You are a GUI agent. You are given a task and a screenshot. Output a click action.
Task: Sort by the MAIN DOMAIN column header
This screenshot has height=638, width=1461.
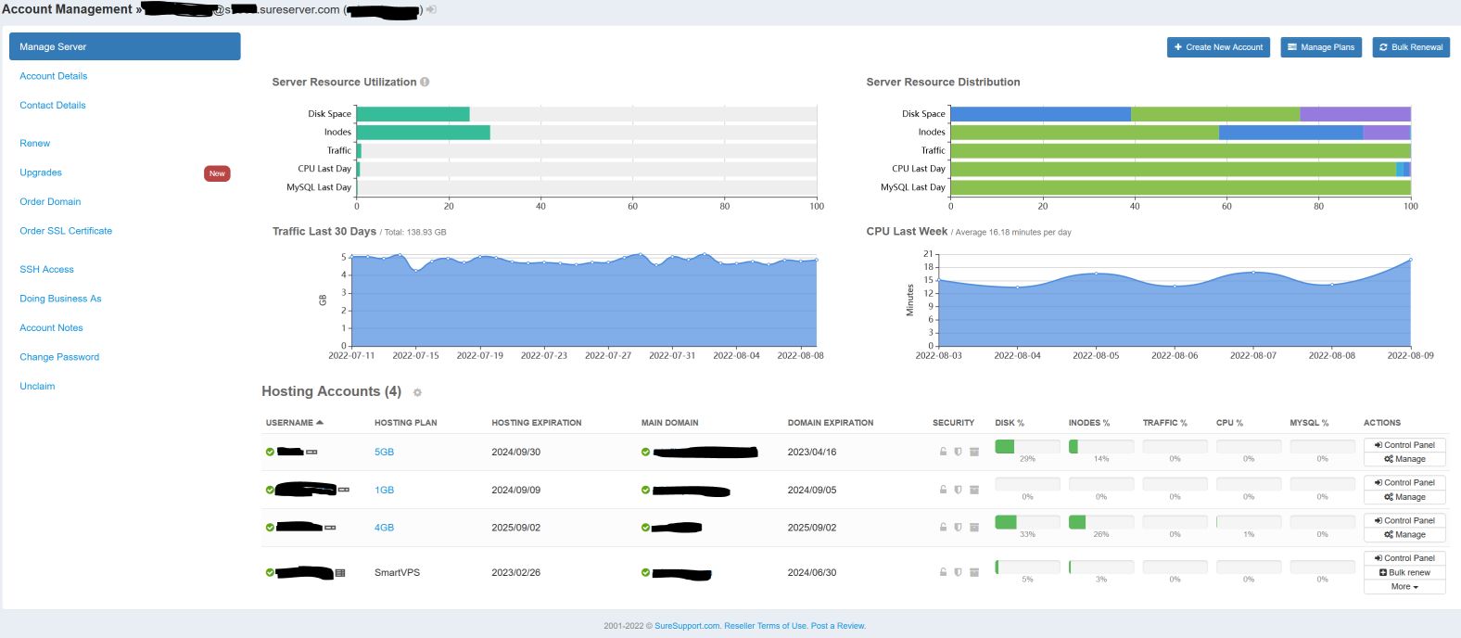pos(669,423)
